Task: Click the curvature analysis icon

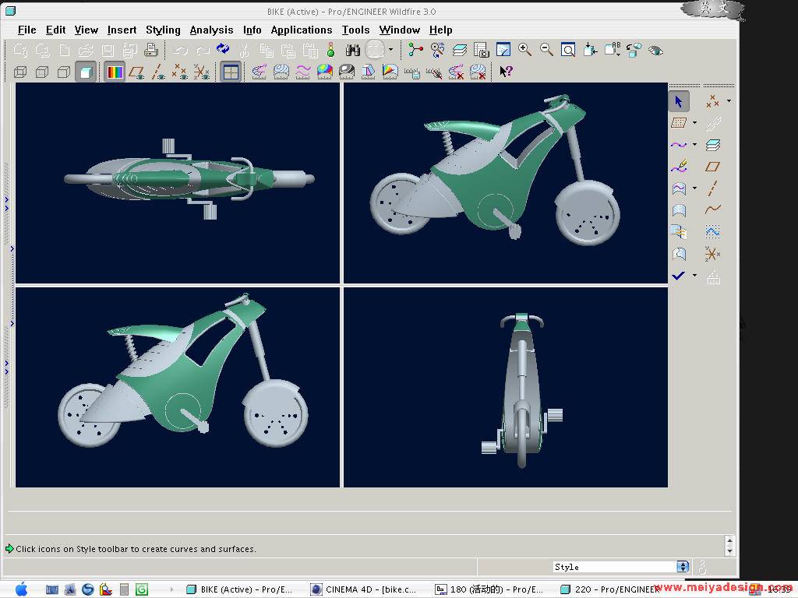Action: pos(259,72)
